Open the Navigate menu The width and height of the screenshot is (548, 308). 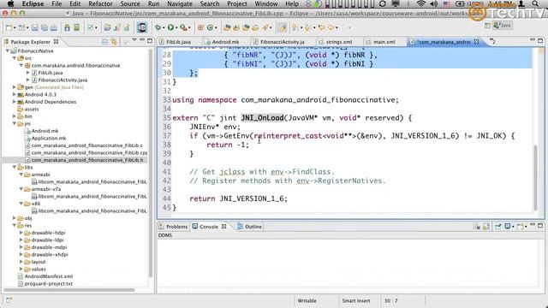click(180, 3)
